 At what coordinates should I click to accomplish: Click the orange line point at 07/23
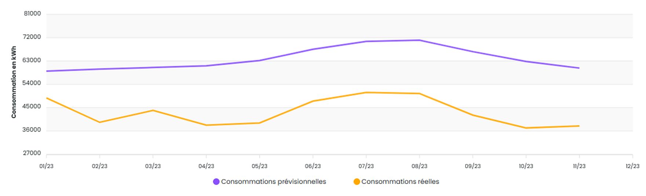(x=366, y=93)
